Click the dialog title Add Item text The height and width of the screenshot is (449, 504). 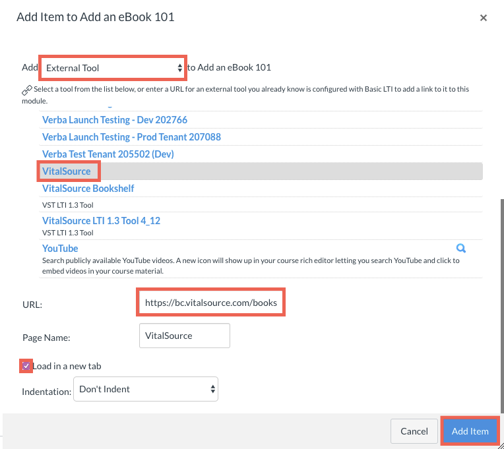coord(96,16)
